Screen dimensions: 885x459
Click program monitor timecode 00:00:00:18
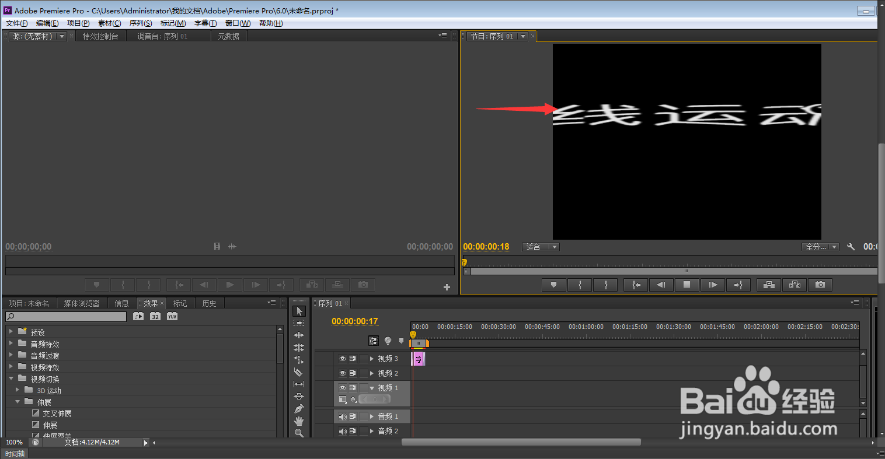[486, 247]
